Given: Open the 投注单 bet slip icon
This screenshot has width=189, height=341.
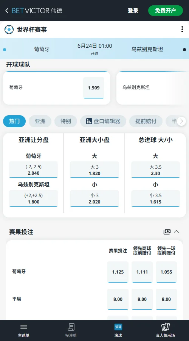Looking at the screenshot, I should coord(71,327).
